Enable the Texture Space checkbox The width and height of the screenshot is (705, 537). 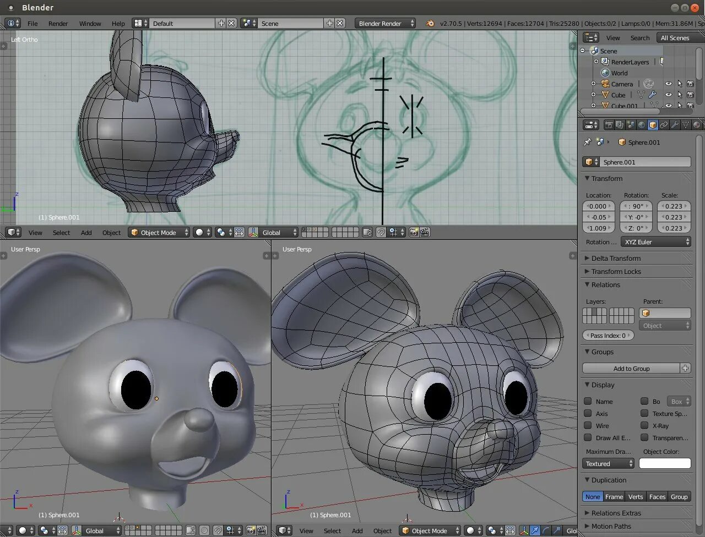644,413
